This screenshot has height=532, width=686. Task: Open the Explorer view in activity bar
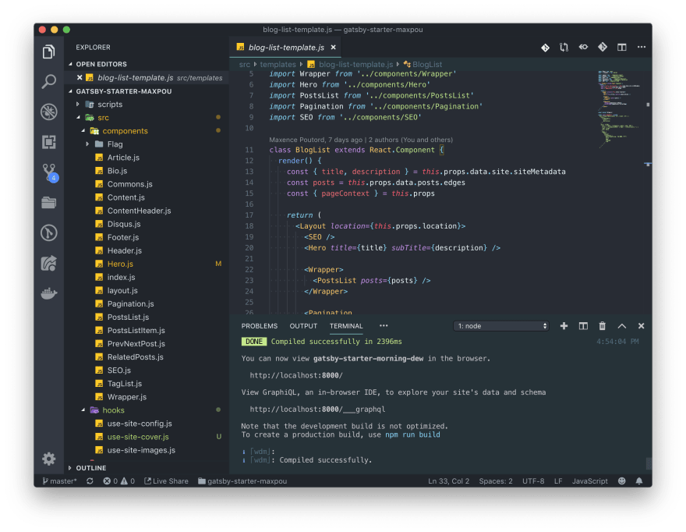click(x=48, y=51)
